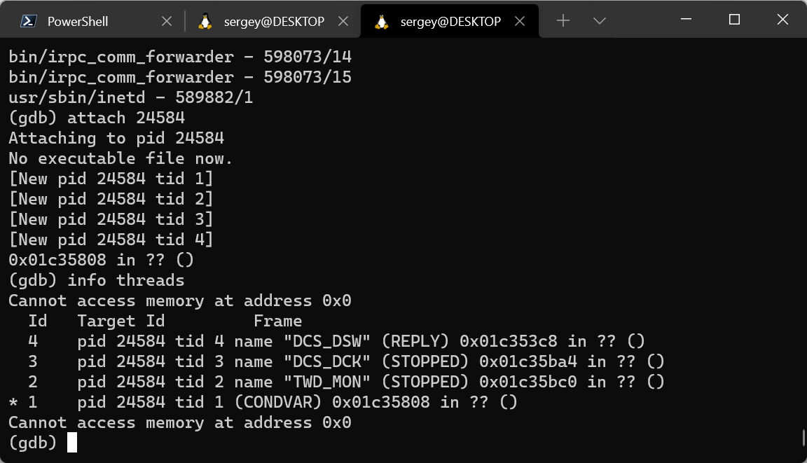807x463 pixels.
Task: Click the penguin icon on the middle tab
Action: point(205,21)
